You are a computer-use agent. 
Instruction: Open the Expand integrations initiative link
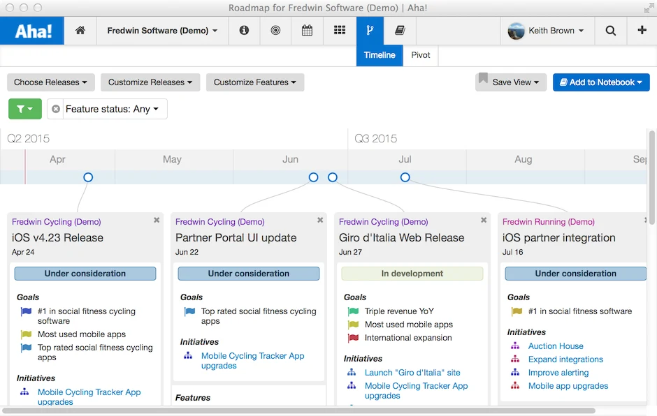point(565,359)
